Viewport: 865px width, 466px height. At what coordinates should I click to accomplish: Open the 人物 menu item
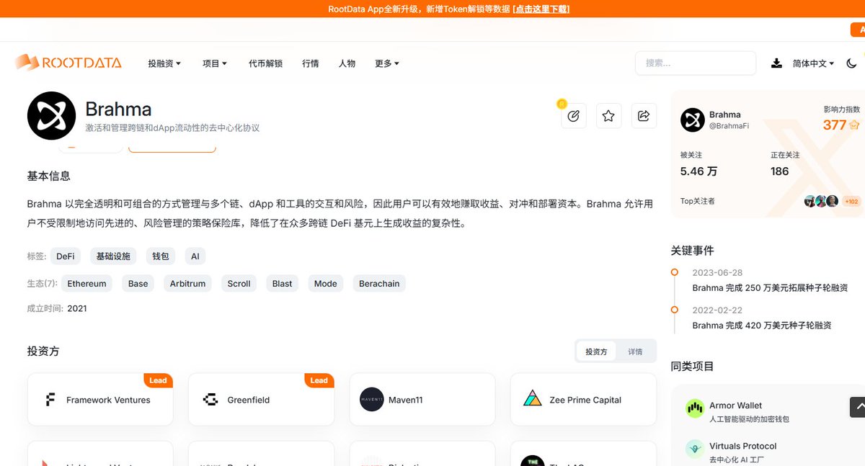coord(347,63)
